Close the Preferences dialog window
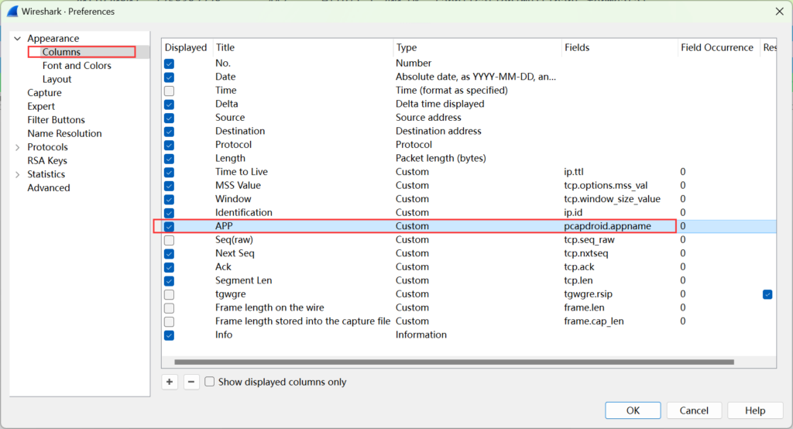This screenshot has width=793, height=429. 778,12
